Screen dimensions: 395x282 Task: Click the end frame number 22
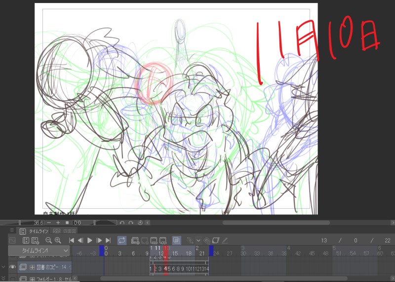point(388,241)
